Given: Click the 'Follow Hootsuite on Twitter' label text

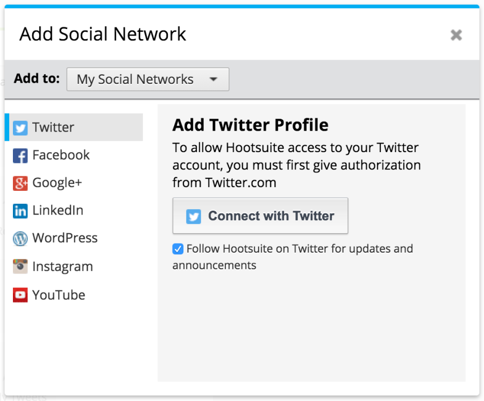Looking at the screenshot, I should pos(293,256).
